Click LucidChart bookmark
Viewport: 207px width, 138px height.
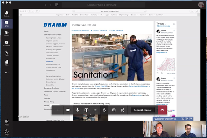pos(160,15)
